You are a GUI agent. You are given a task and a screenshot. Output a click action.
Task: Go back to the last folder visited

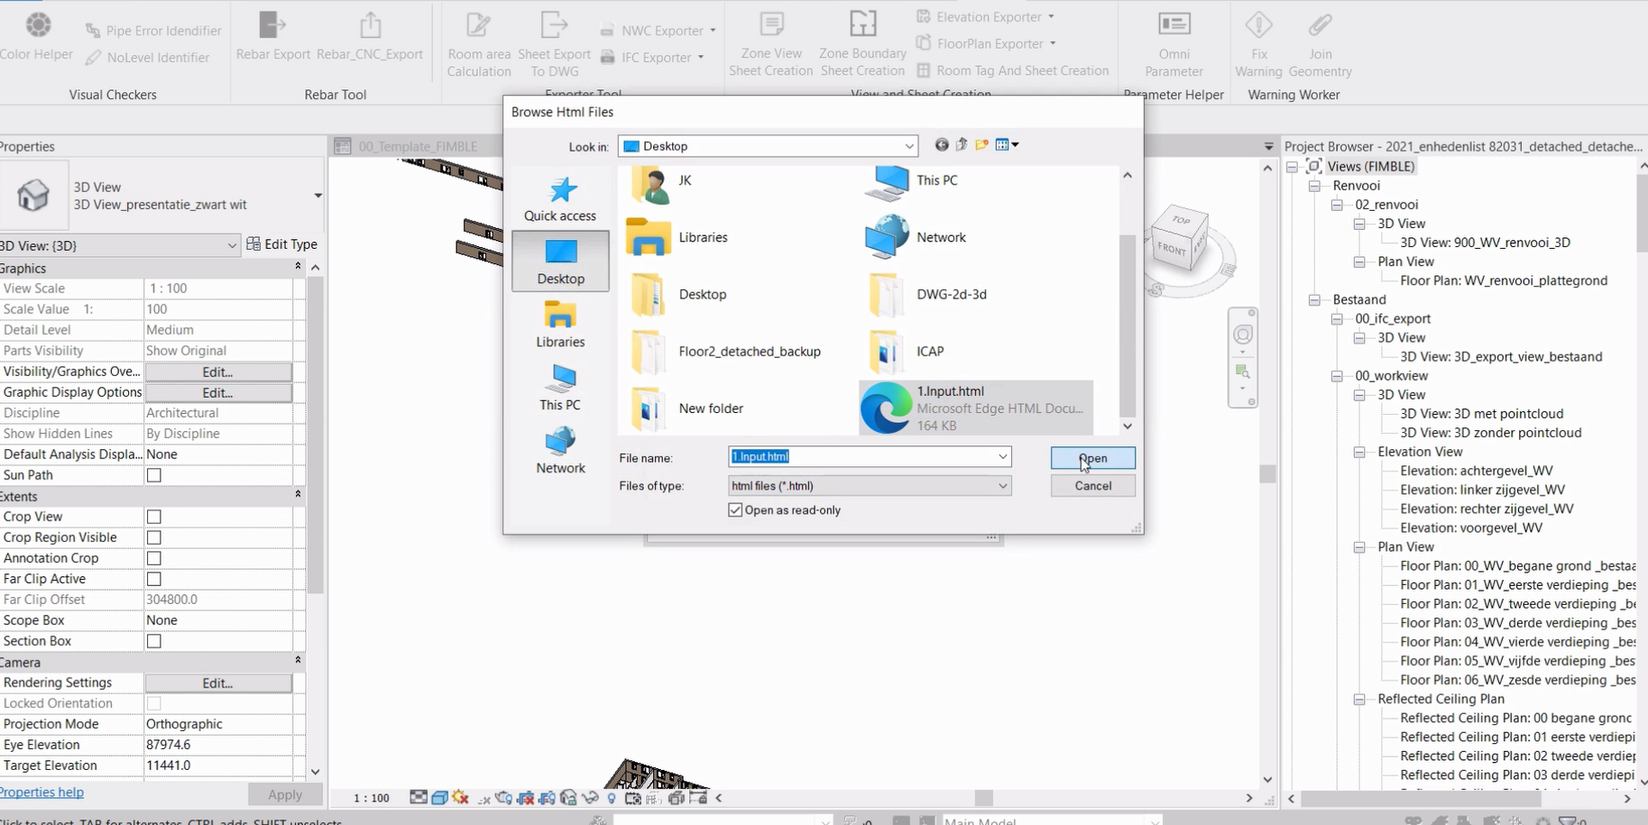pos(942,145)
